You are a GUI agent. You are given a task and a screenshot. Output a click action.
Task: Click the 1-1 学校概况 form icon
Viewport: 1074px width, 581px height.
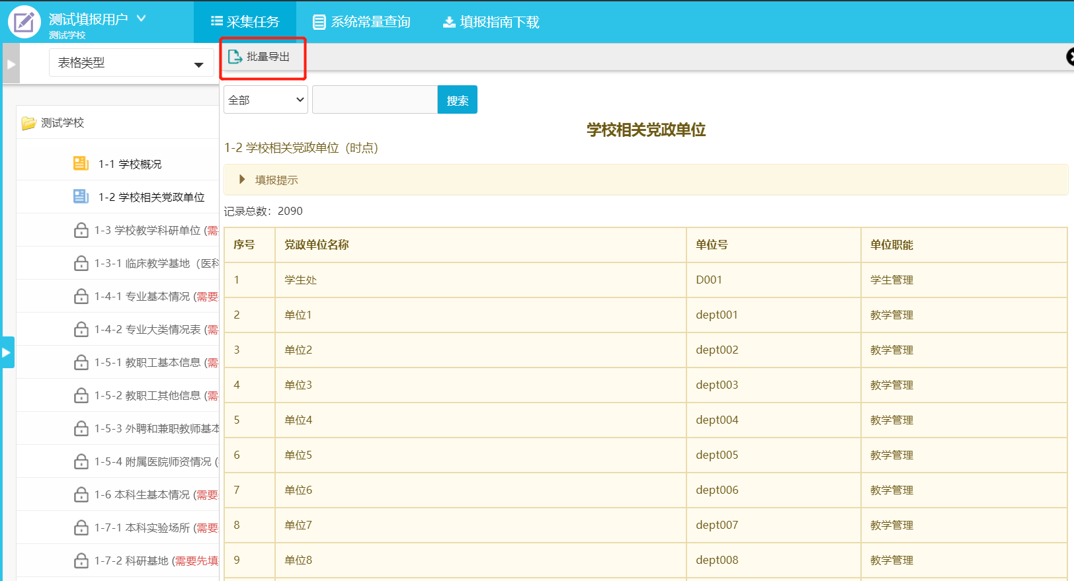click(x=81, y=163)
